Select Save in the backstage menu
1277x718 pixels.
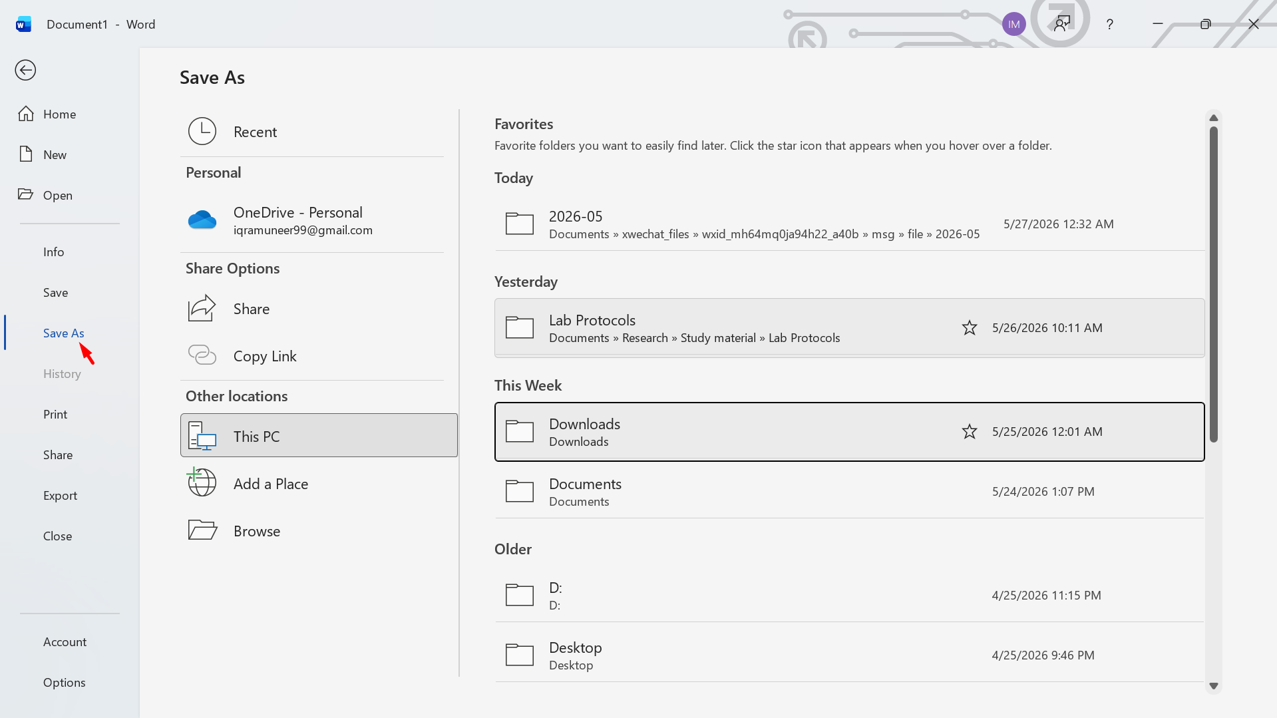click(x=56, y=292)
